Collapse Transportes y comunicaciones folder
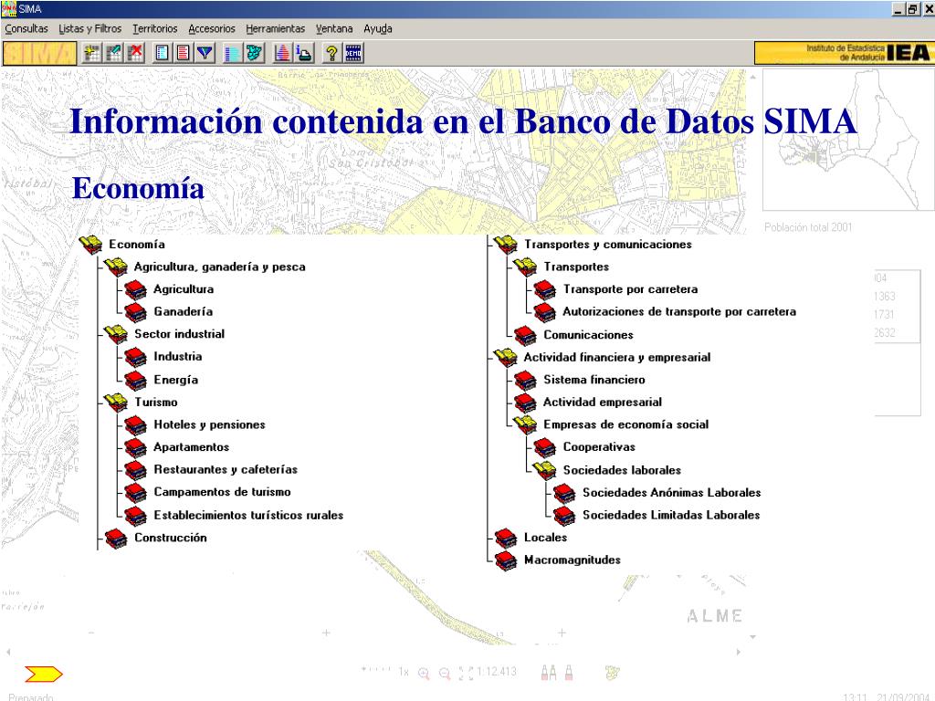Viewport: 935px width, 701px height. pyautogui.click(x=506, y=244)
